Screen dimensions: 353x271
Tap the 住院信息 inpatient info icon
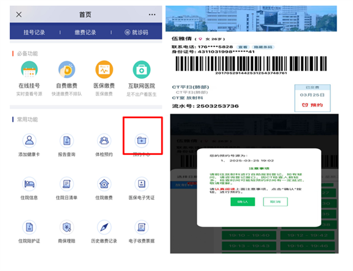click(x=29, y=184)
